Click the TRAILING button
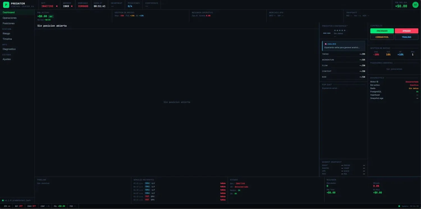Image resolution: width=421 pixels, height=209 pixels. (x=406, y=37)
